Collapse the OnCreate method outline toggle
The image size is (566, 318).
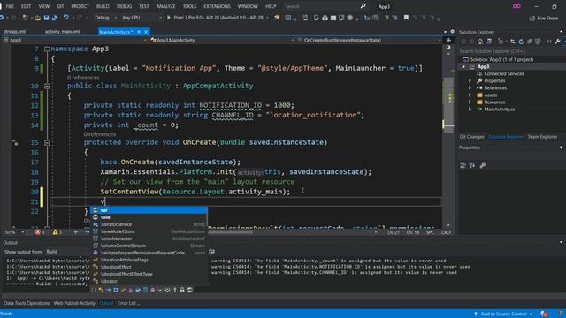47,142
